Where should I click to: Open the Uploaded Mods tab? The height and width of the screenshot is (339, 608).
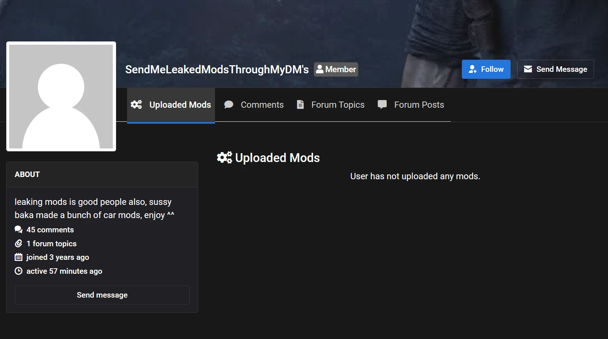click(x=171, y=105)
